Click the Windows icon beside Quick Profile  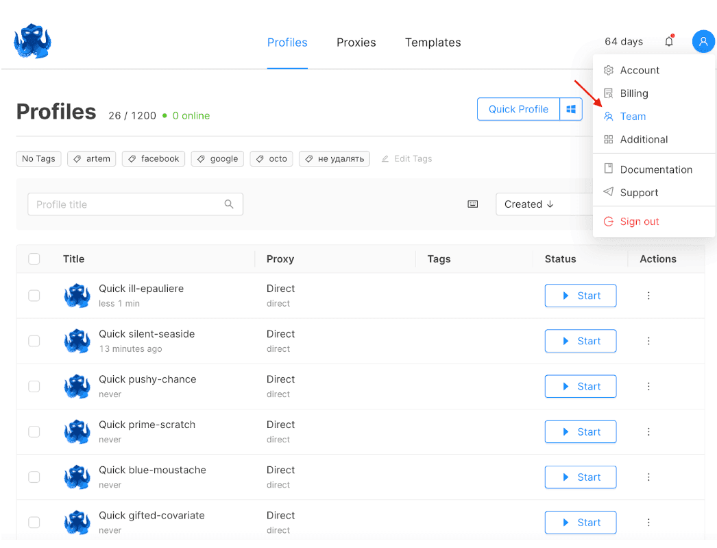coord(571,109)
